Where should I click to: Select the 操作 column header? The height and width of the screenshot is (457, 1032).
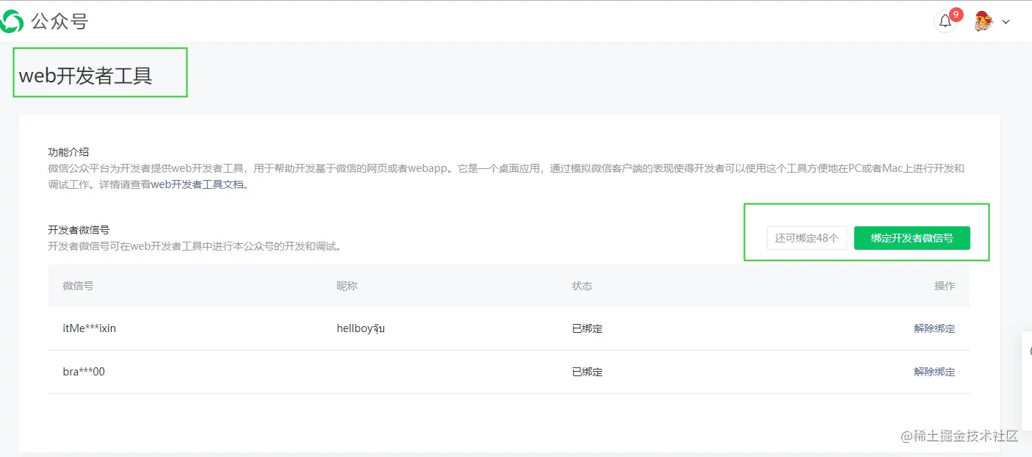(x=944, y=286)
